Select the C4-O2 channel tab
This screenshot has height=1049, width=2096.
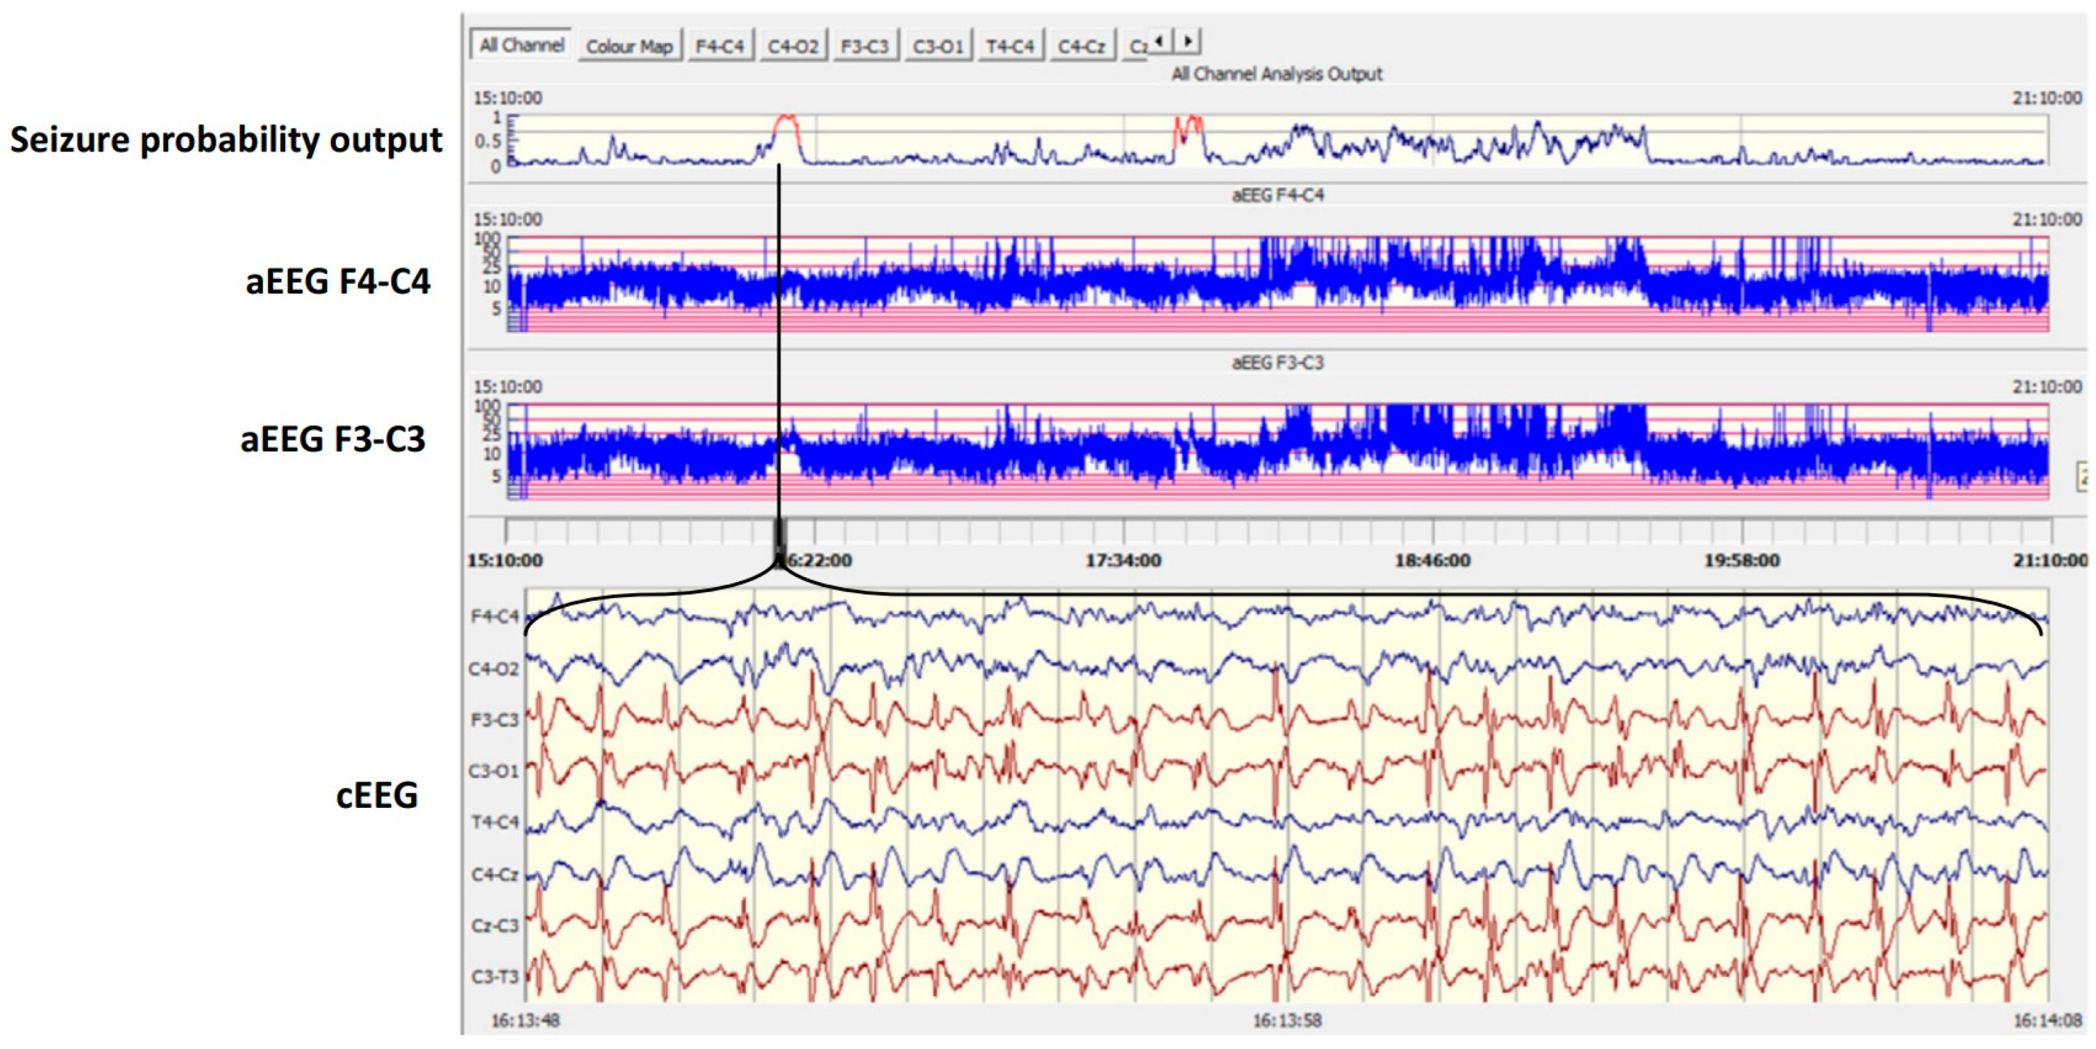[x=792, y=46]
